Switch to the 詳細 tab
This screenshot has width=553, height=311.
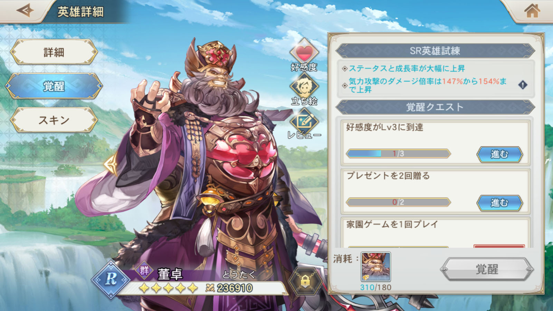[x=54, y=52]
